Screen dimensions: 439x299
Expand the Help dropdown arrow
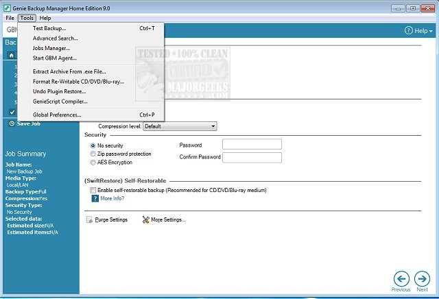pos(431,31)
